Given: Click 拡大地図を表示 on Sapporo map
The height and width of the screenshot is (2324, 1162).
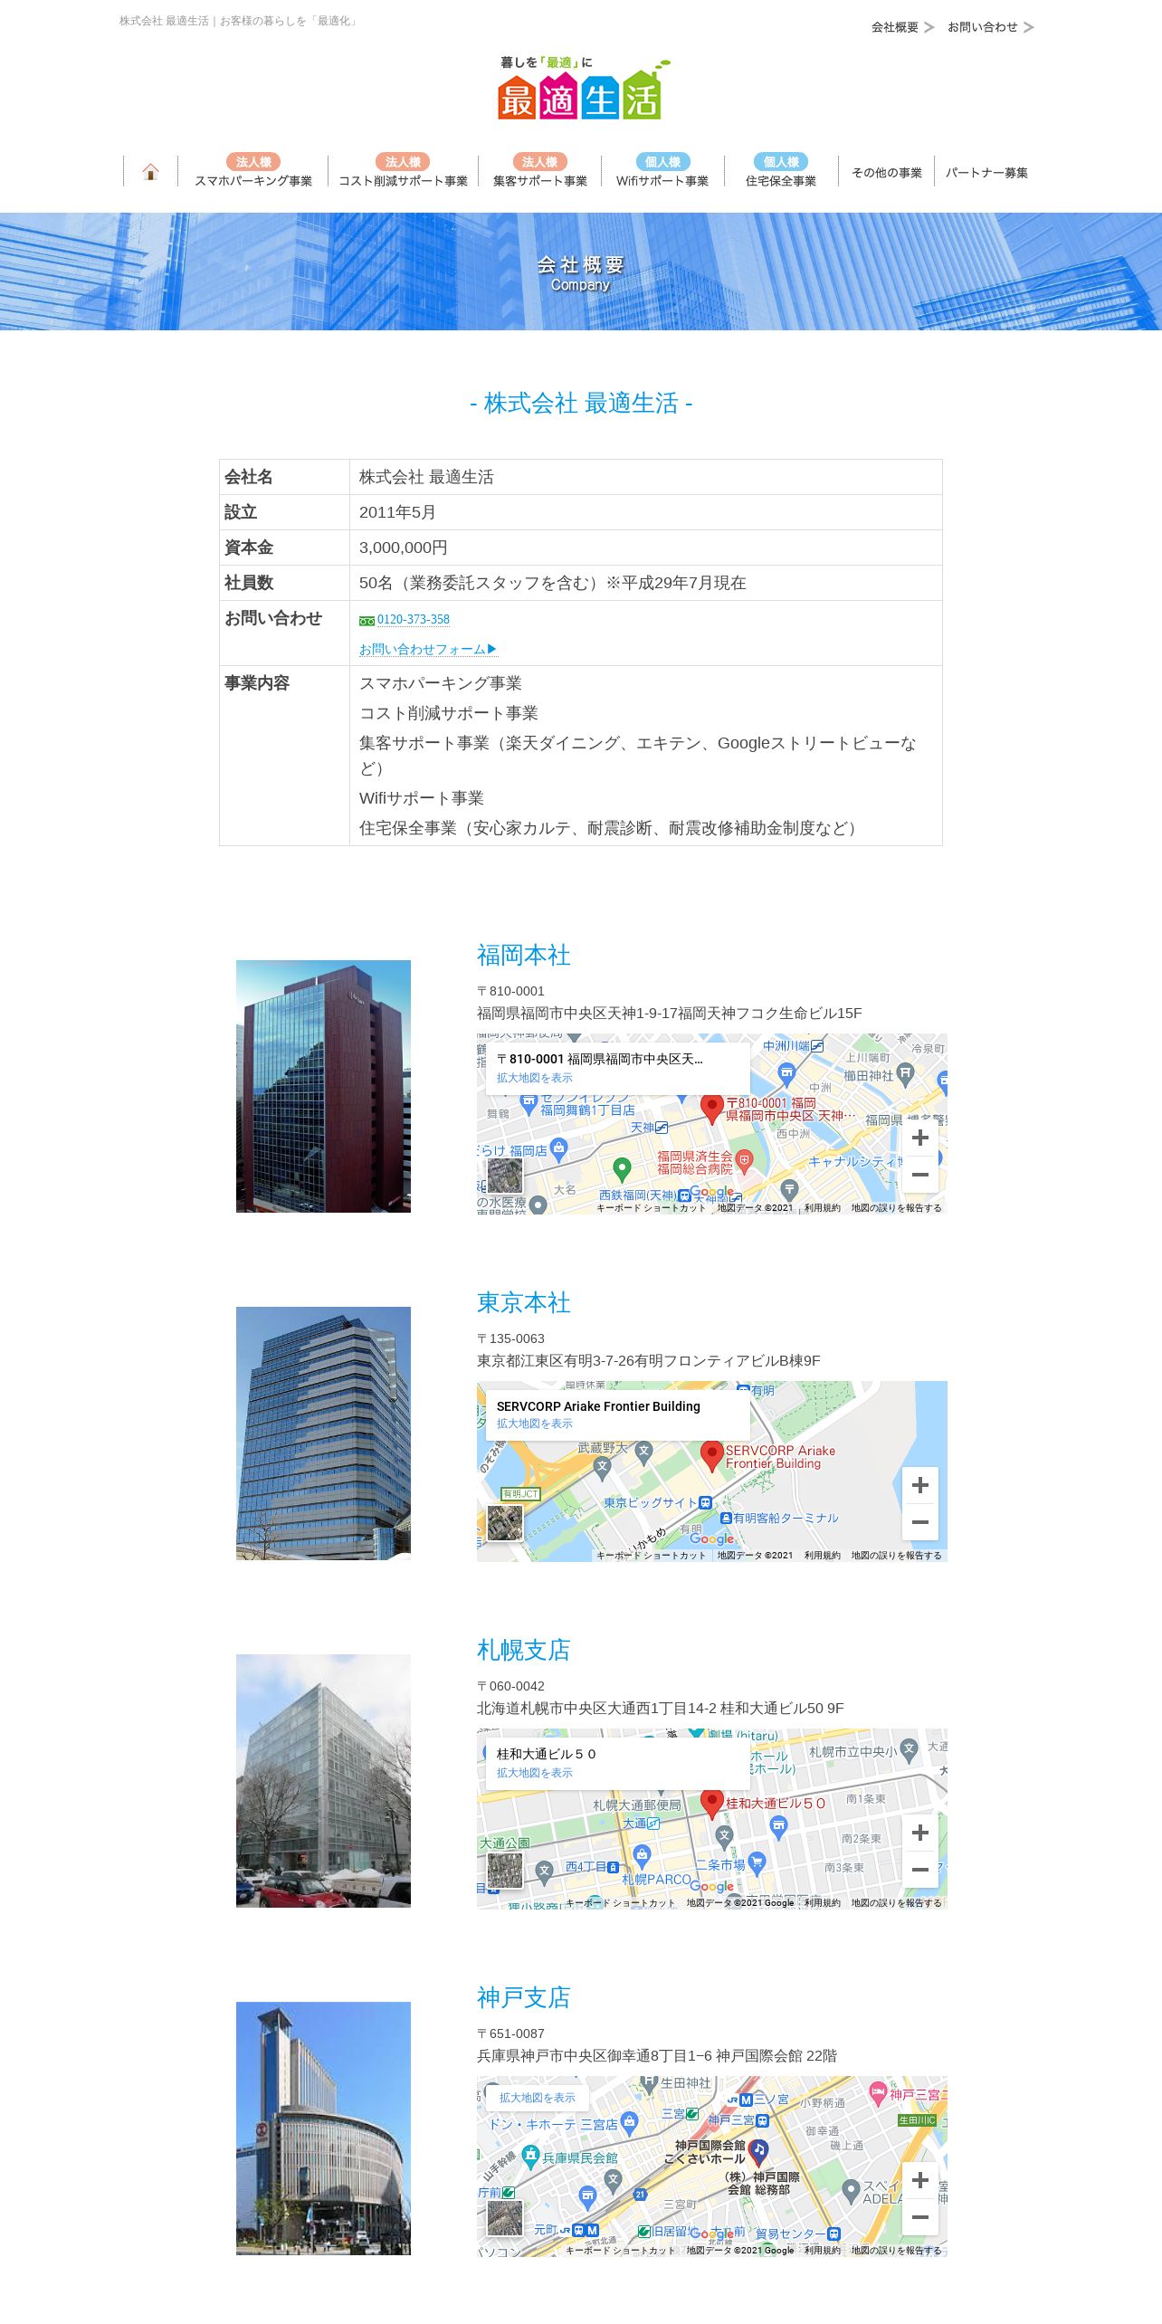Looking at the screenshot, I should click(x=534, y=1773).
